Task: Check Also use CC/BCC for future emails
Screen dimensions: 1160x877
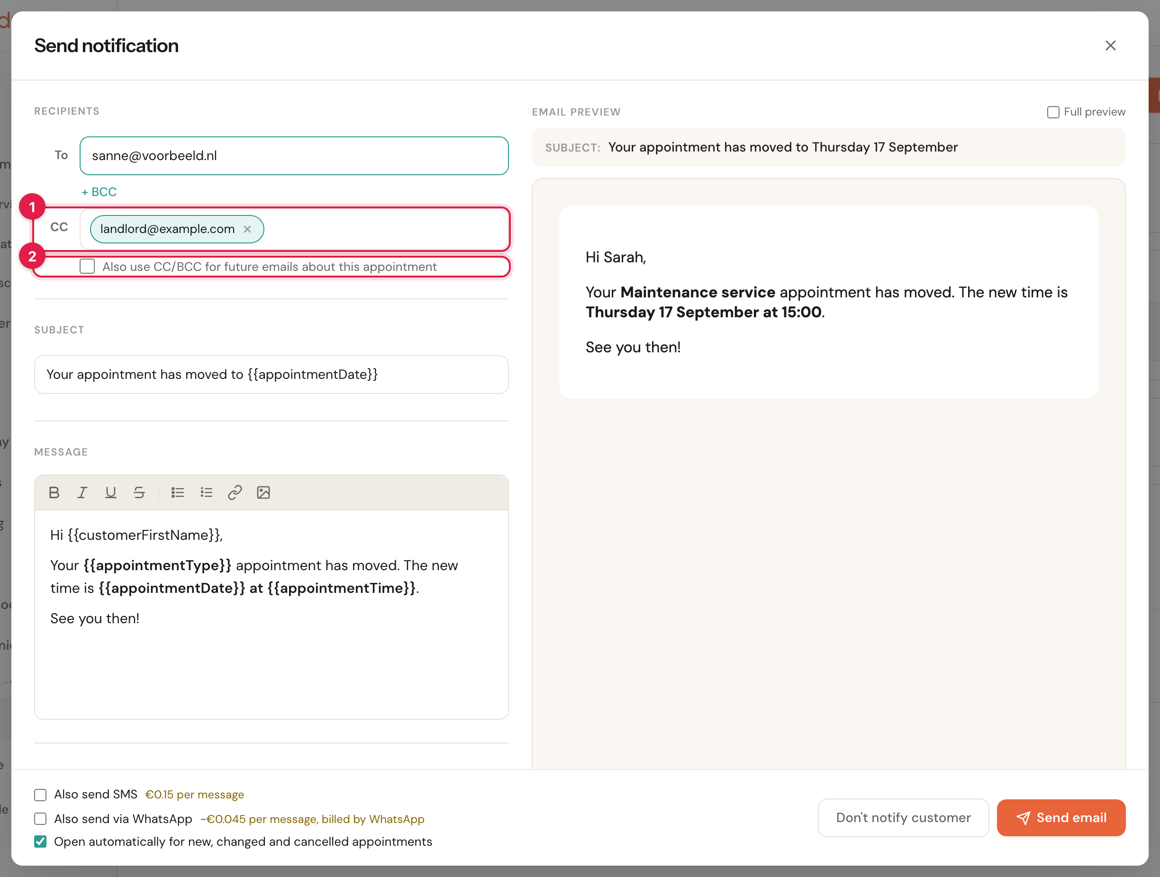Action: [87, 266]
